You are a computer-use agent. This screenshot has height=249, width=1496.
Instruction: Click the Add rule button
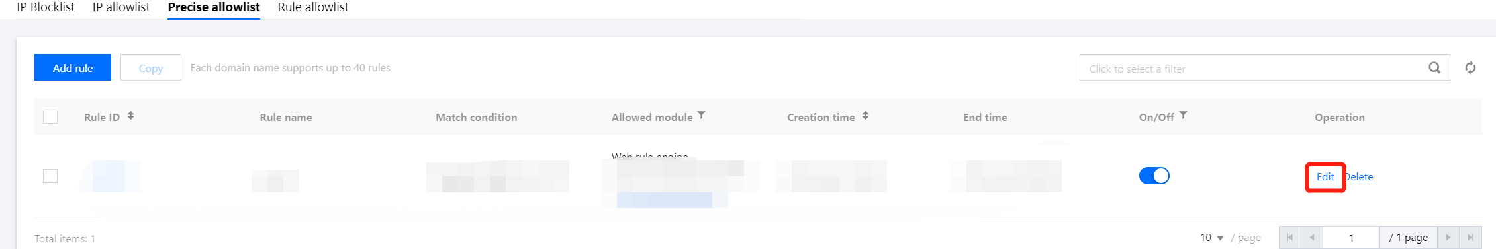click(x=73, y=67)
